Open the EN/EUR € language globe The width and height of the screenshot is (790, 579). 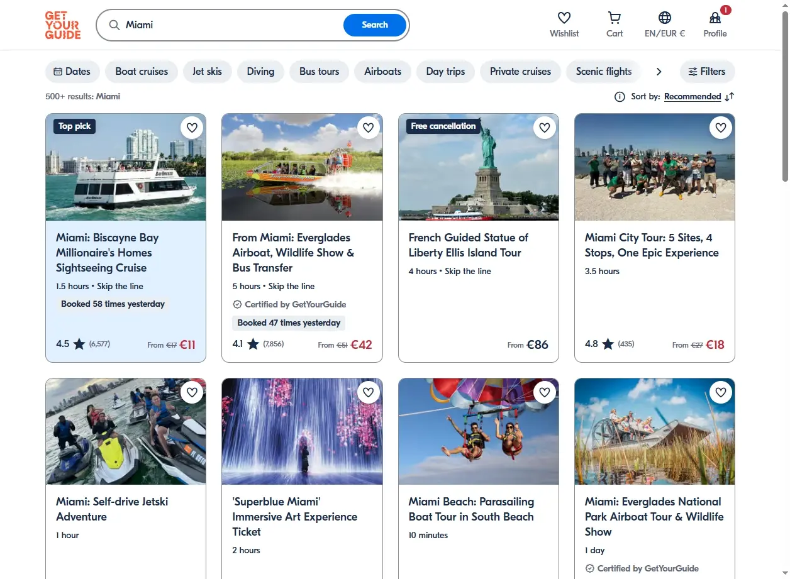click(x=665, y=18)
